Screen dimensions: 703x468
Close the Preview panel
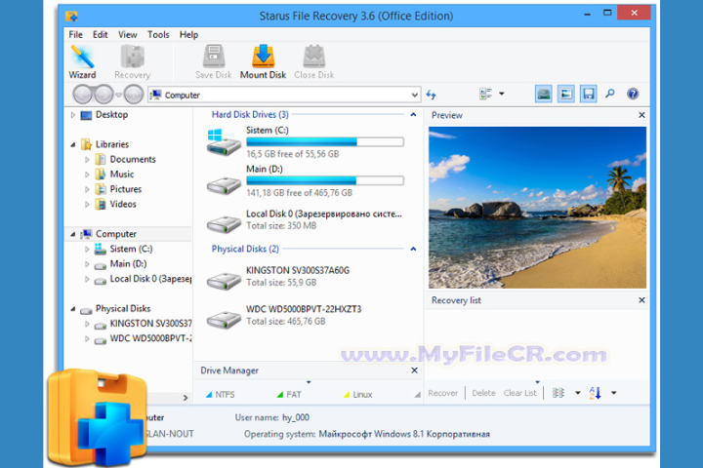(641, 115)
